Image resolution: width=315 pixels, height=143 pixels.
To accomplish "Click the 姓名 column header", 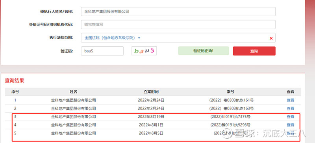I will pyautogui.click(x=73, y=92).
